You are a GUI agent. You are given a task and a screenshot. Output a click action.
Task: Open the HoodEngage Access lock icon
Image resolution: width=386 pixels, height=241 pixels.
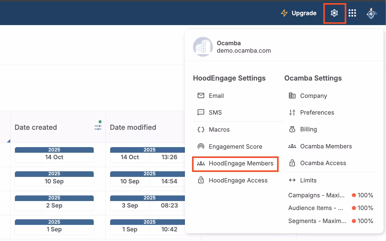pyautogui.click(x=202, y=180)
